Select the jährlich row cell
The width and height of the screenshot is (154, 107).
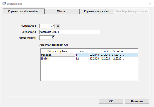coord(58,59)
